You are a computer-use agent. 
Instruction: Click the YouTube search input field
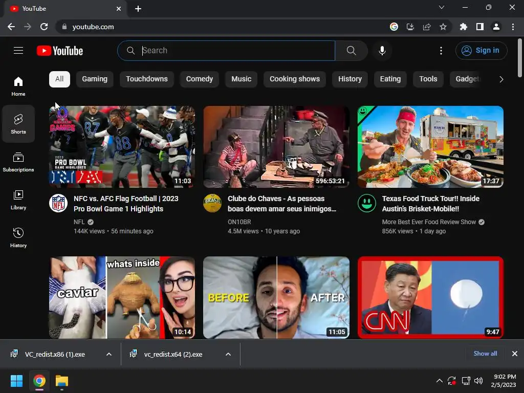[226, 51]
